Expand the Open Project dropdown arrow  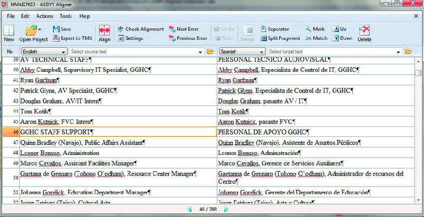pyautogui.click(x=40, y=30)
